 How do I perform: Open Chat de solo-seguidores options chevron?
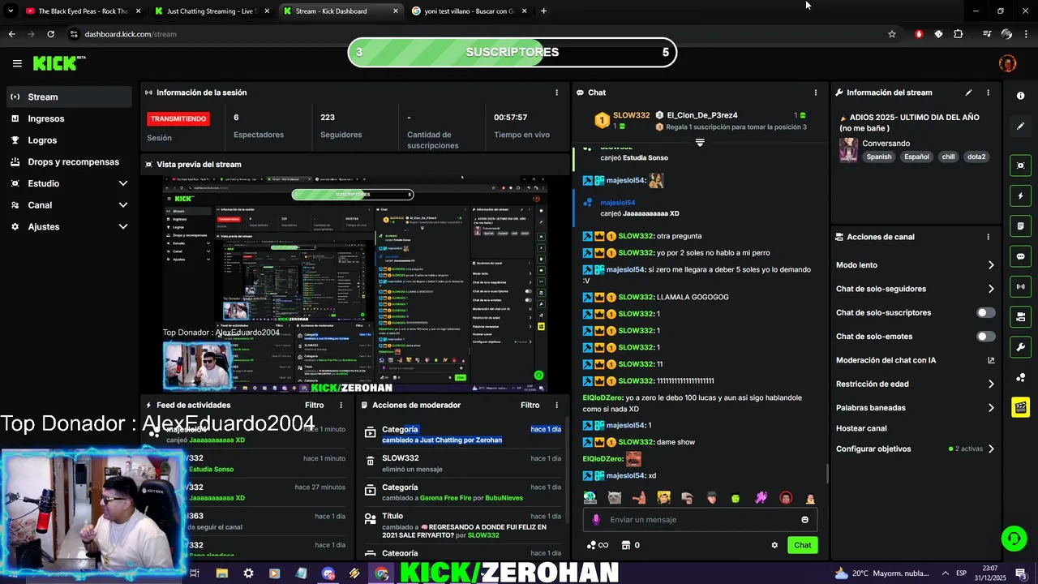[x=991, y=289]
